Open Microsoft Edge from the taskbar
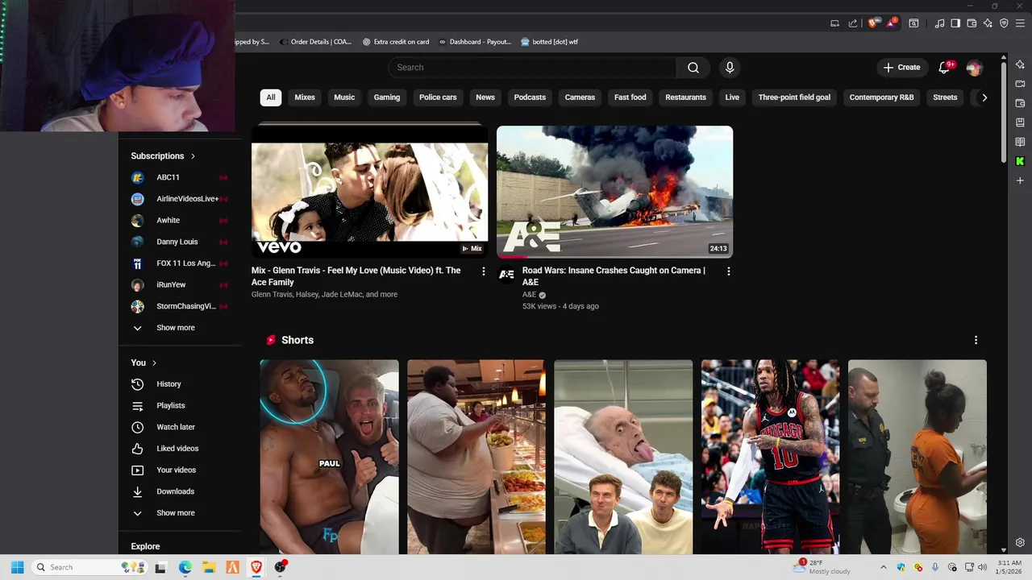 (185, 567)
